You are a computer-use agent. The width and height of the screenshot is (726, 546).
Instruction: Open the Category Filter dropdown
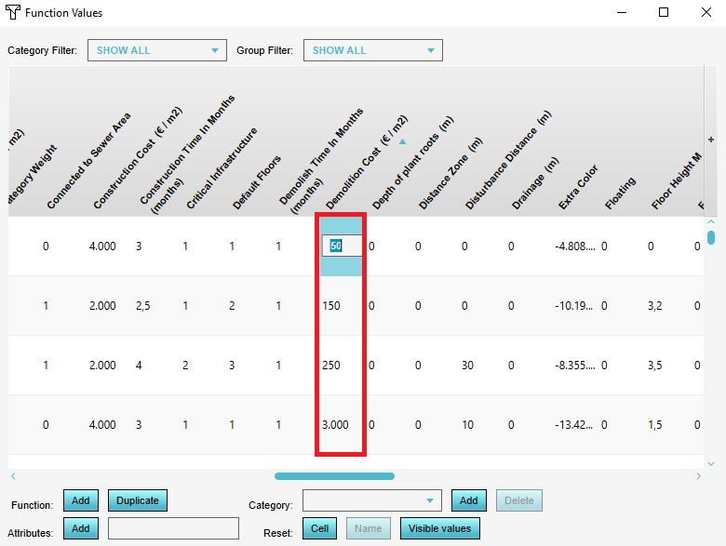coord(156,50)
